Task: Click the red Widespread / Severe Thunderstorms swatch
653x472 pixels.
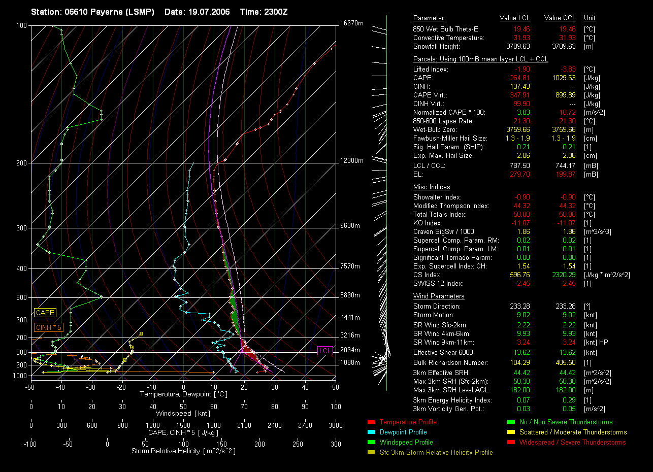Action: click(x=511, y=442)
